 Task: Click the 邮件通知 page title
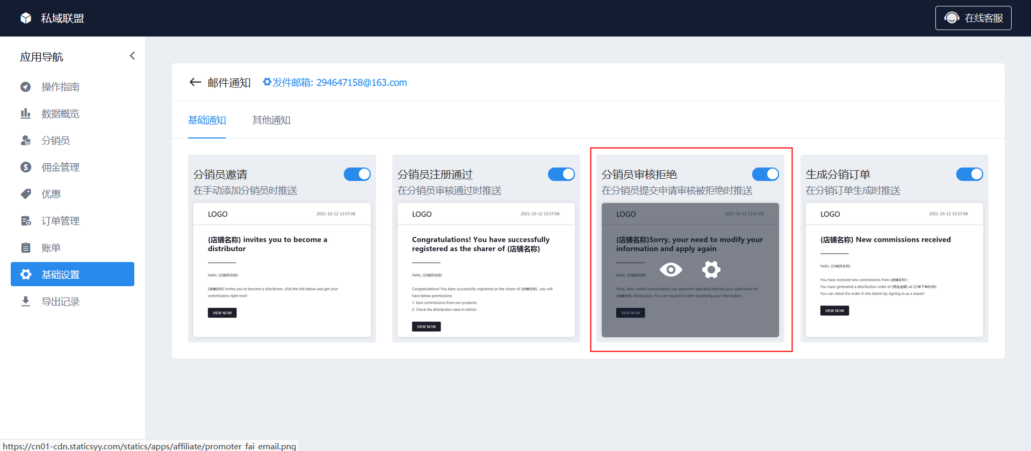click(229, 83)
